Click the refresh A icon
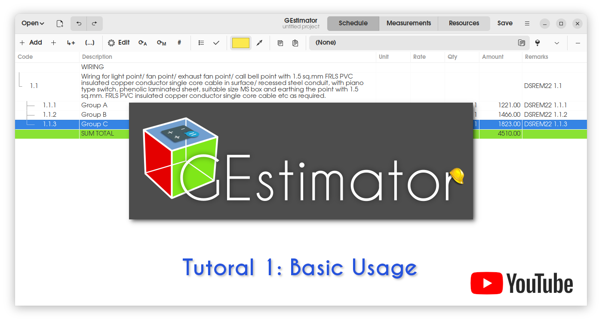Screen dimensions: 602x322 pyautogui.click(x=143, y=43)
